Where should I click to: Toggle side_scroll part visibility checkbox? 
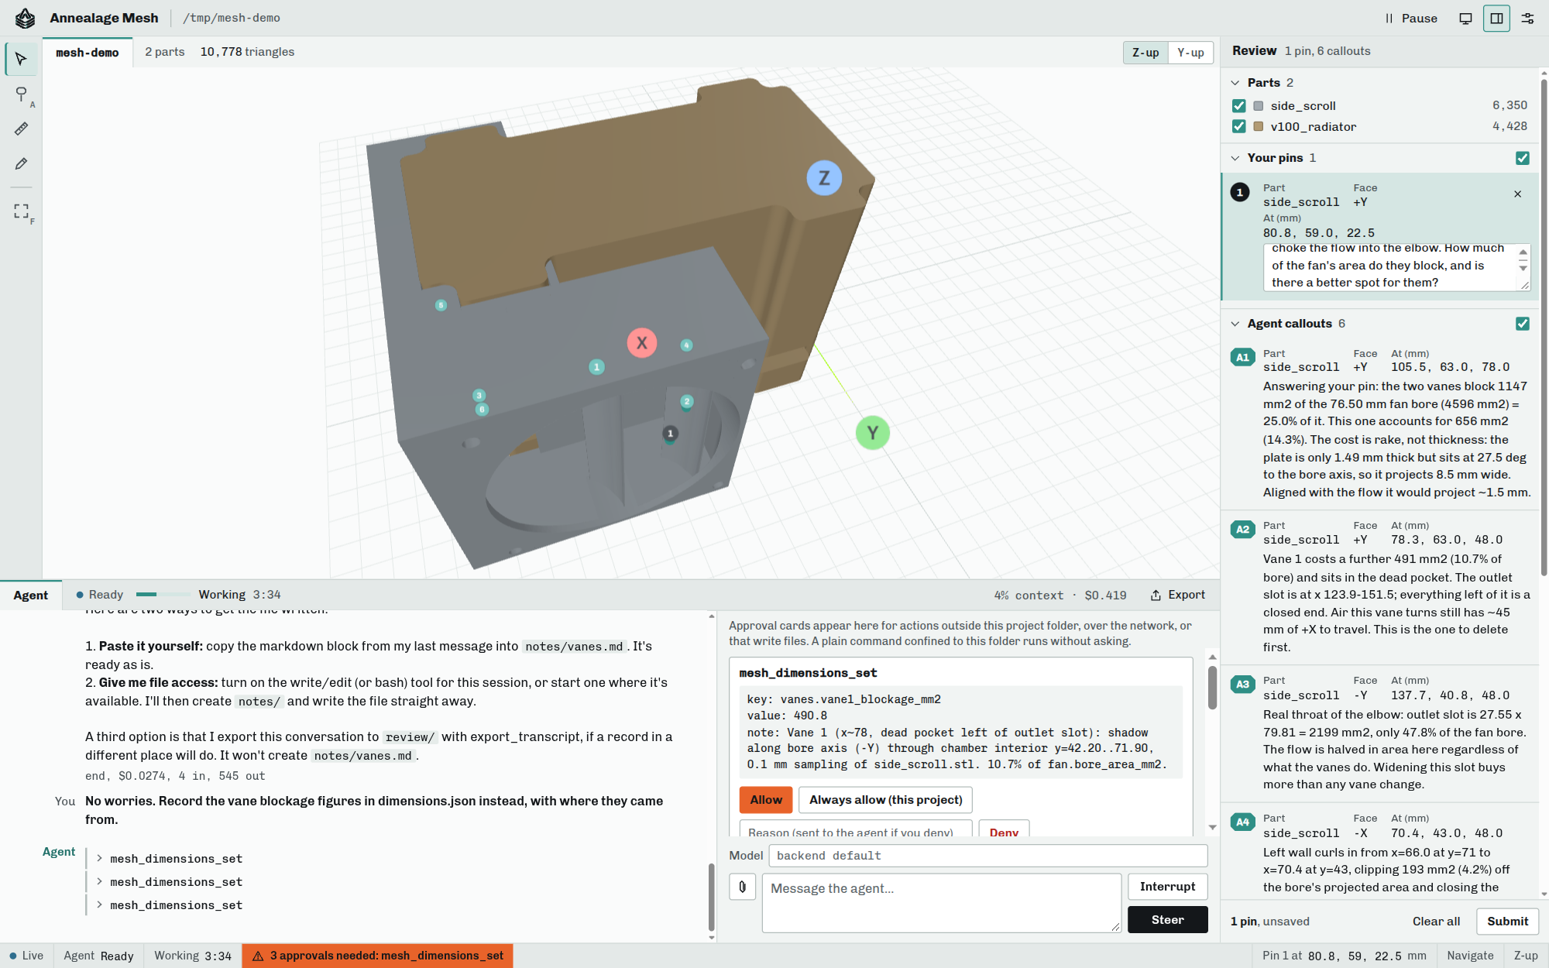[x=1238, y=106]
